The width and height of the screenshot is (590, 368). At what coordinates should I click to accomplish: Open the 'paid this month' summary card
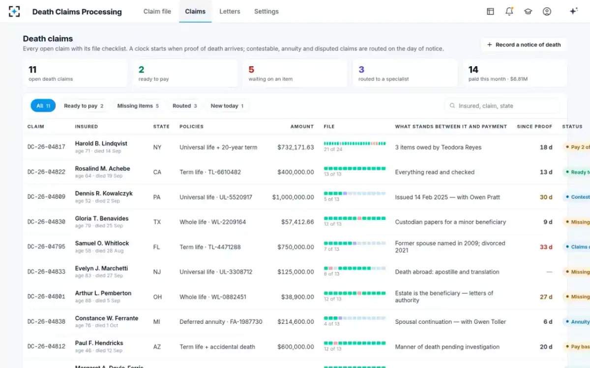[515, 73]
